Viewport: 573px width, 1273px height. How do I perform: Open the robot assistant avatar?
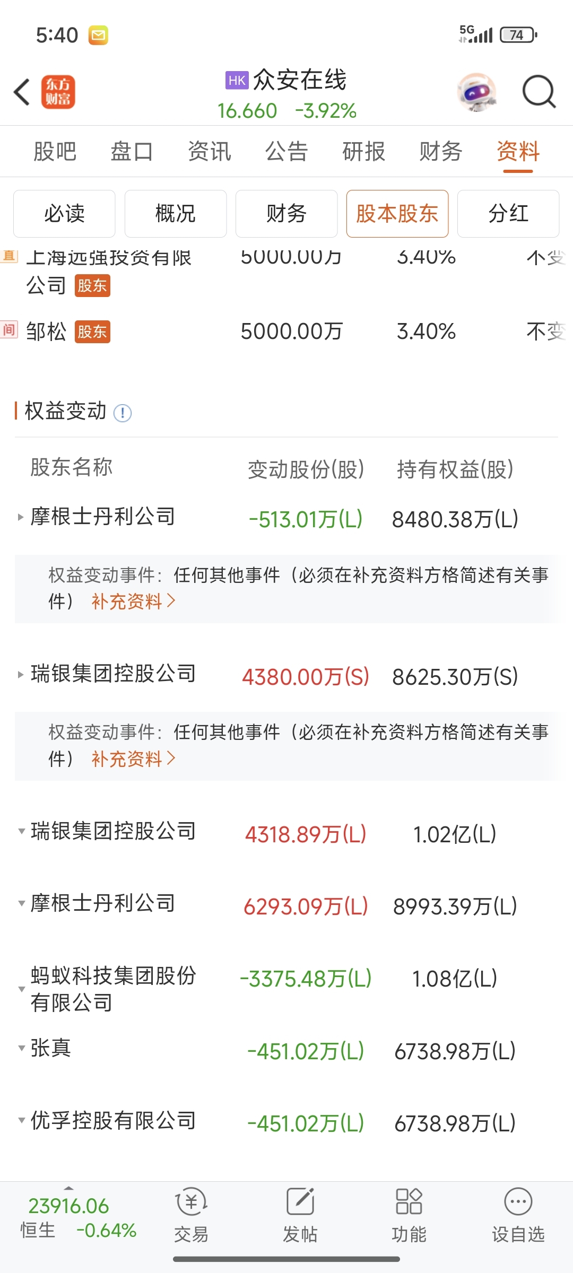click(476, 92)
